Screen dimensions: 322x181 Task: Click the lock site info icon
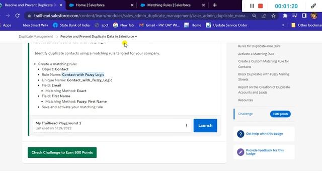tap(29, 16)
